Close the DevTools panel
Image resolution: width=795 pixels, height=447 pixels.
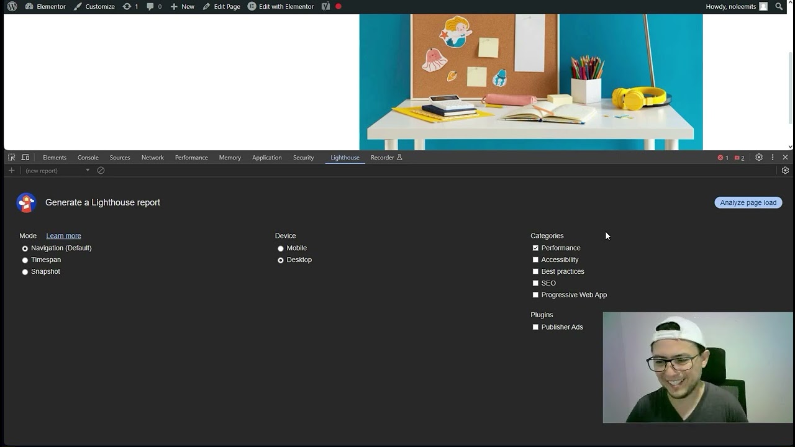tap(785, 158)
